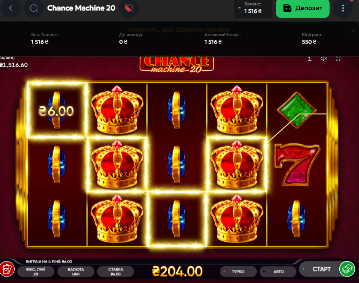Click the green Депозит button

[x=302, y=9]
